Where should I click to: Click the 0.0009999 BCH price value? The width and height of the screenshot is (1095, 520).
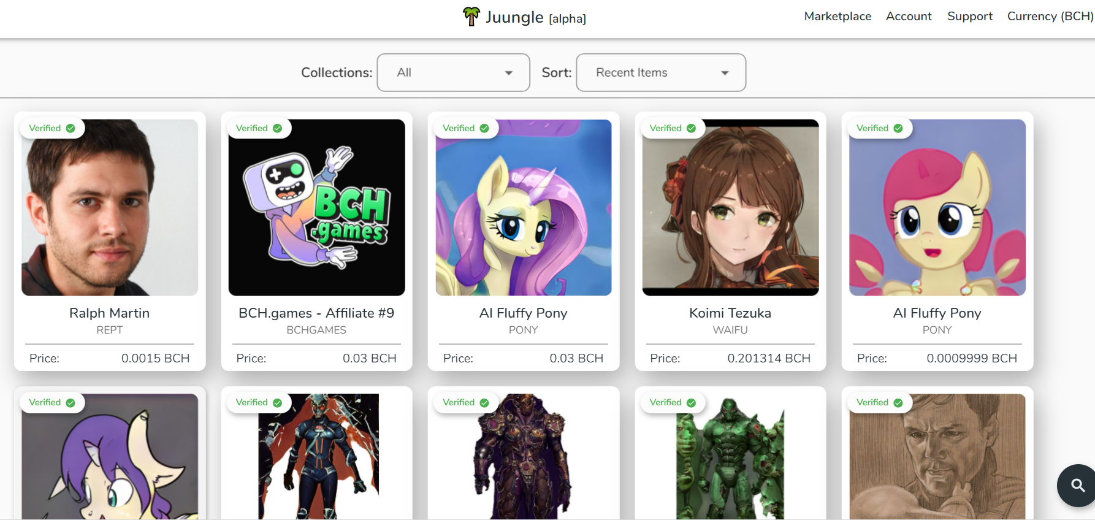tap(972, 358)
